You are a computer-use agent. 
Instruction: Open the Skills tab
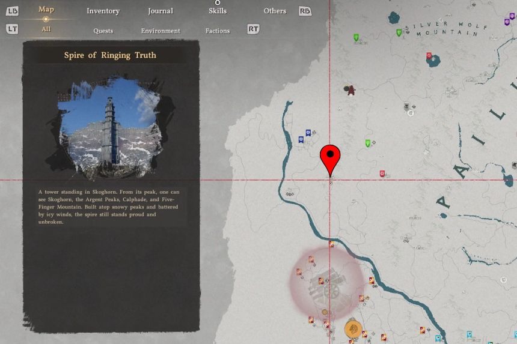218,11
